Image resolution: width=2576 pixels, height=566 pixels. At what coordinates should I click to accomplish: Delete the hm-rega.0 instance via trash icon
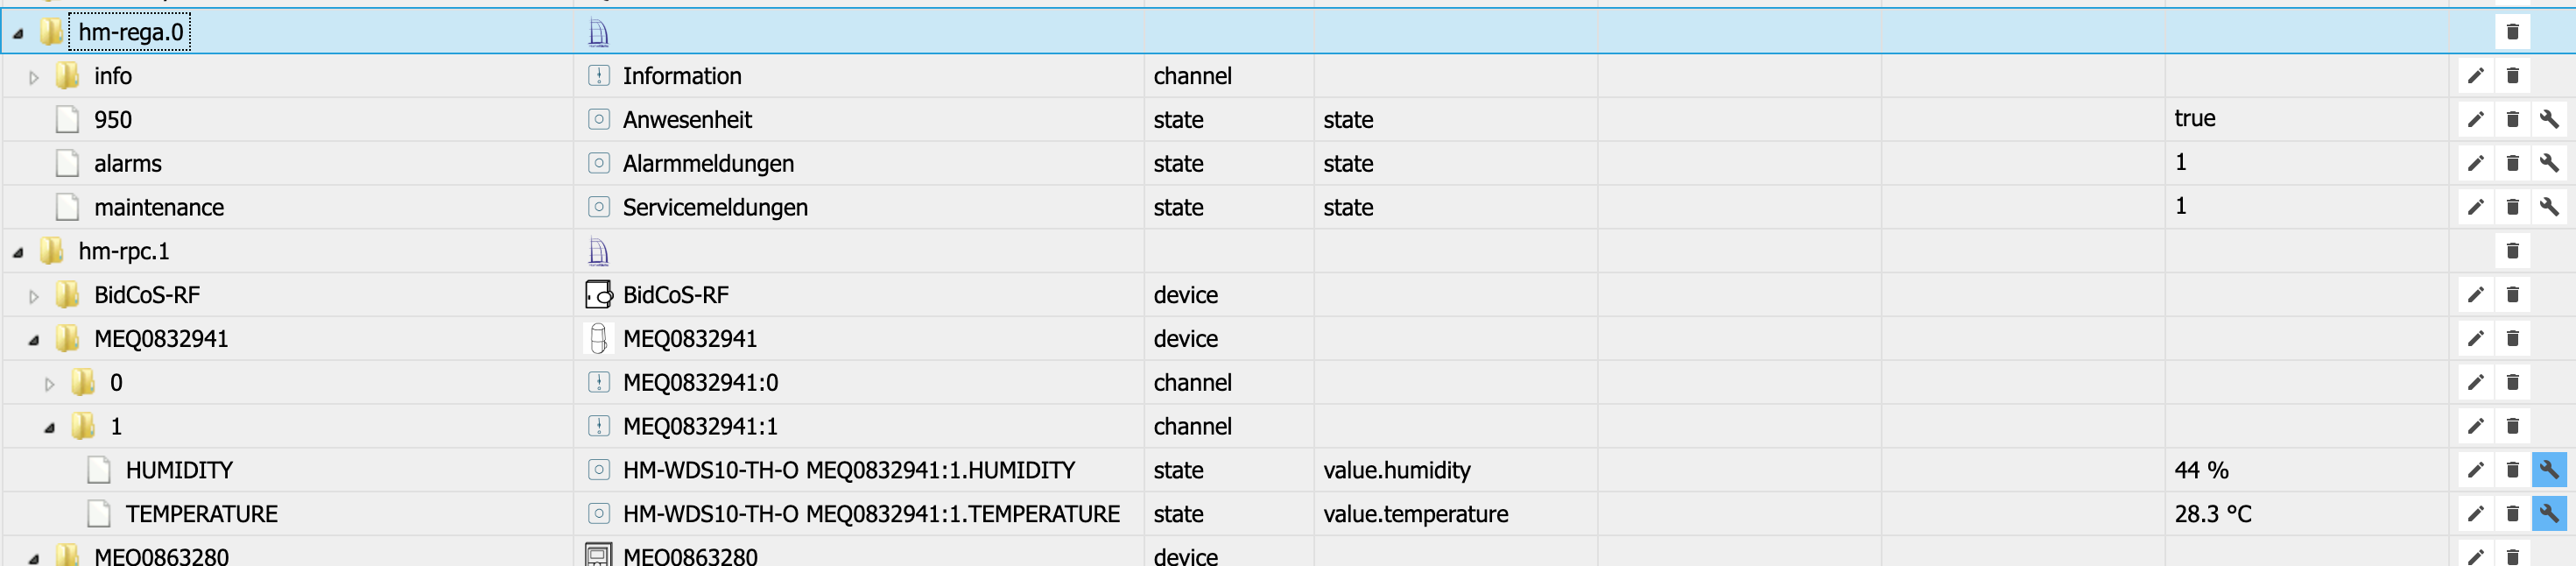[2512, 32]
